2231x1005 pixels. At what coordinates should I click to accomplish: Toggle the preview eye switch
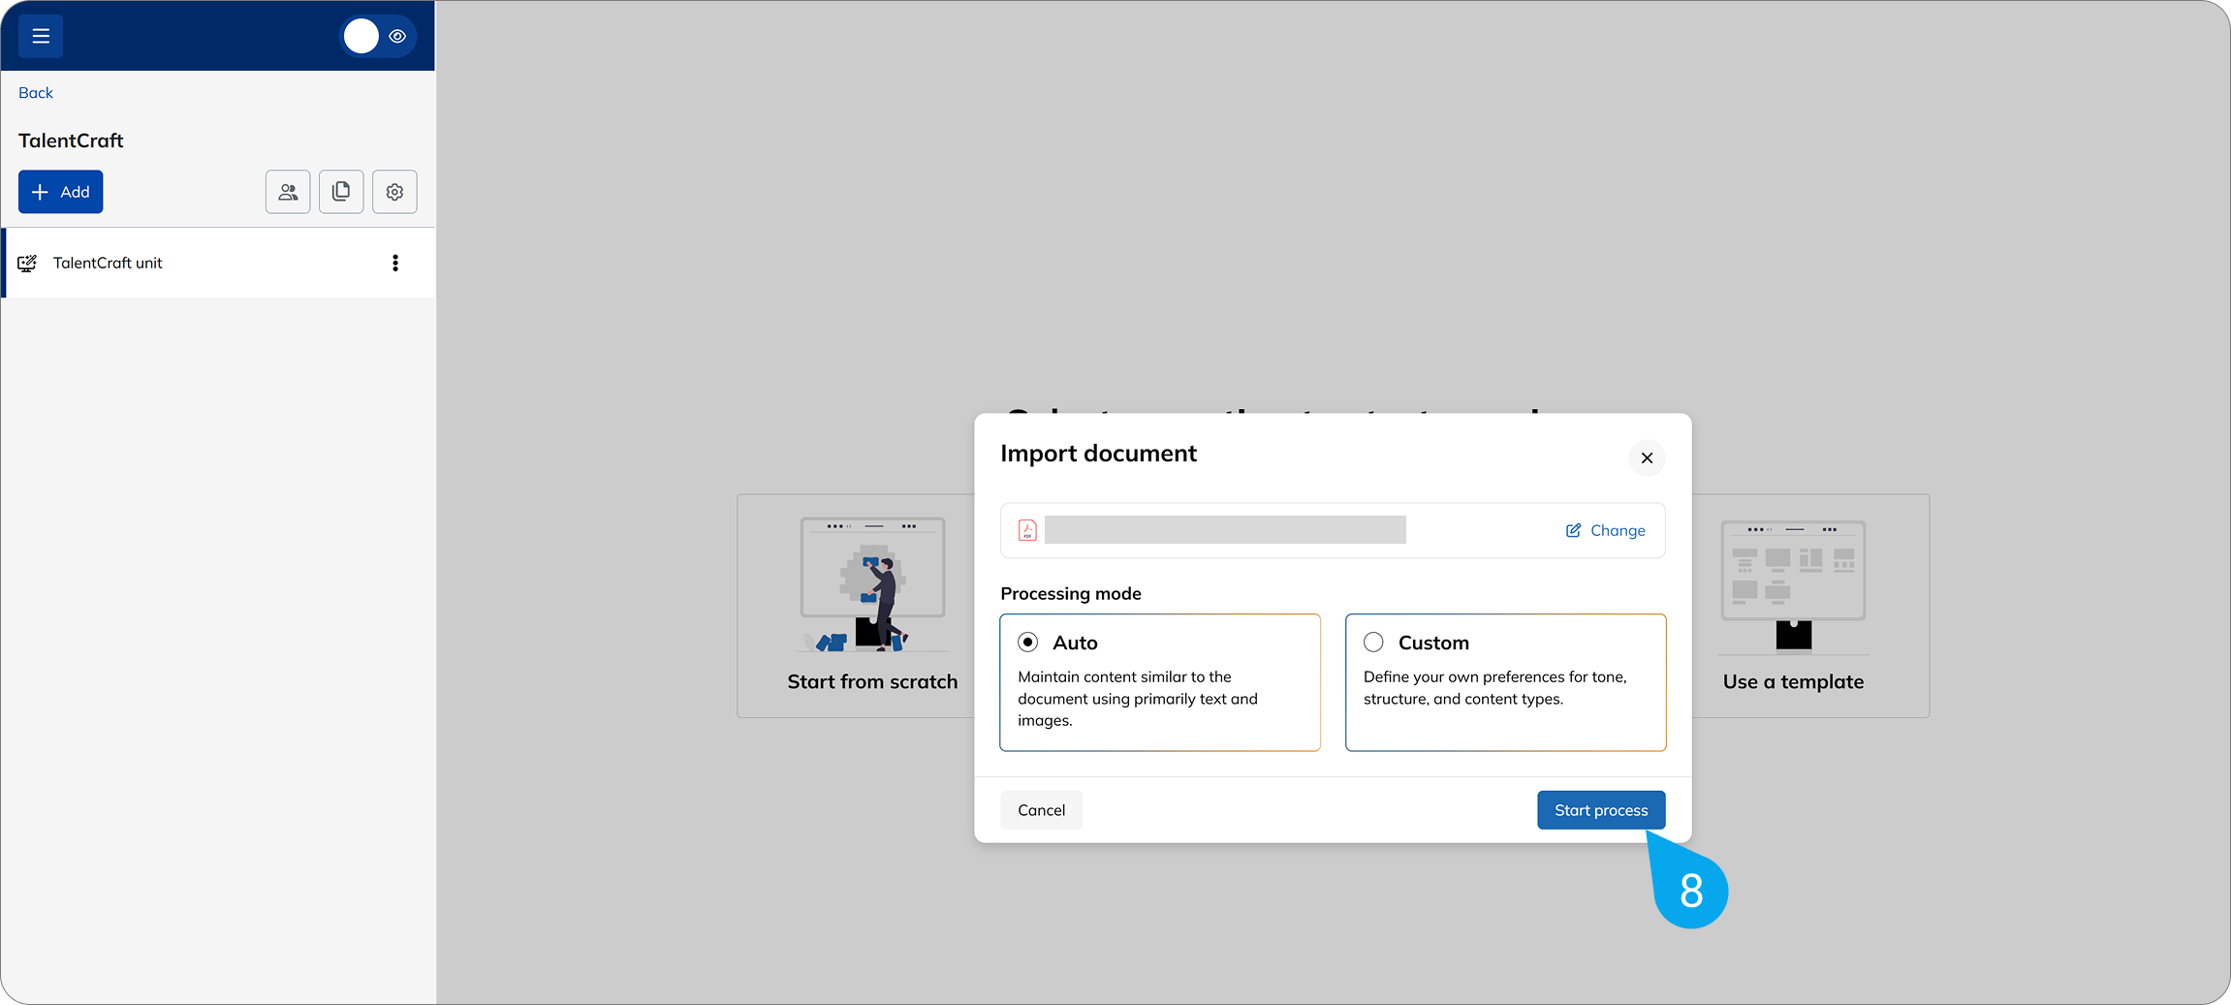click(x=378, y=36)
